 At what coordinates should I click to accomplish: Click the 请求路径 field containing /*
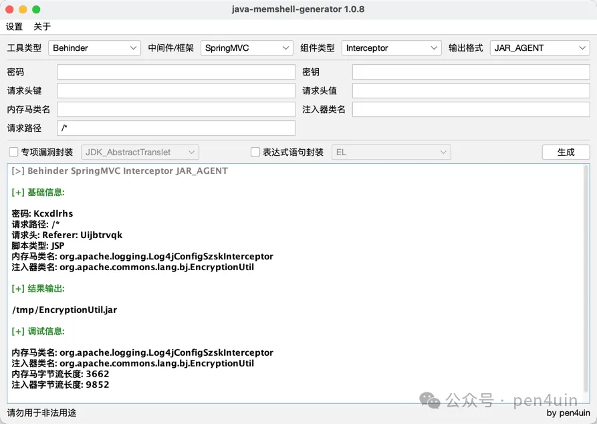176,128
